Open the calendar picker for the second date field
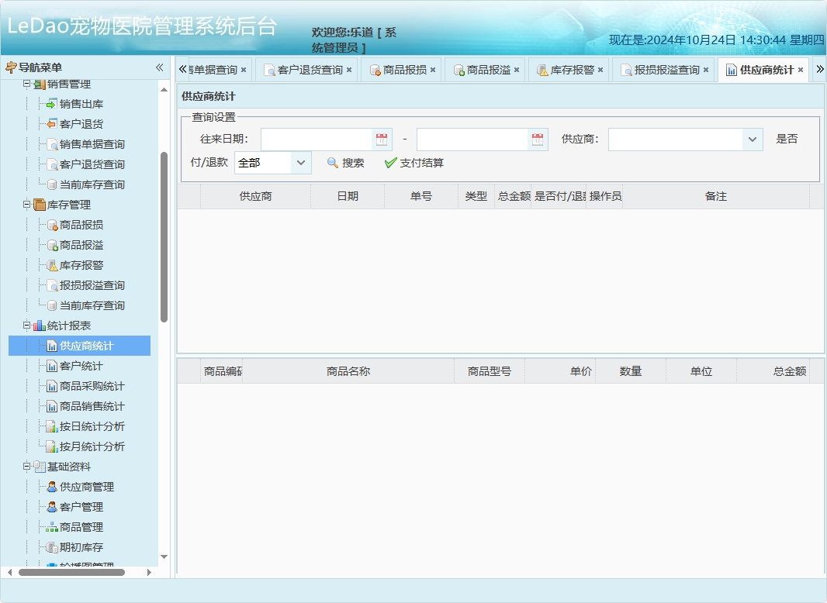Screen dimensions: 827x603 coord(536,139)
